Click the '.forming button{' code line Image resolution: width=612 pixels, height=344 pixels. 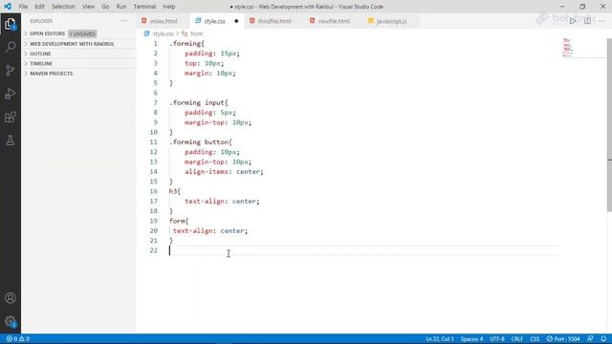201,142
